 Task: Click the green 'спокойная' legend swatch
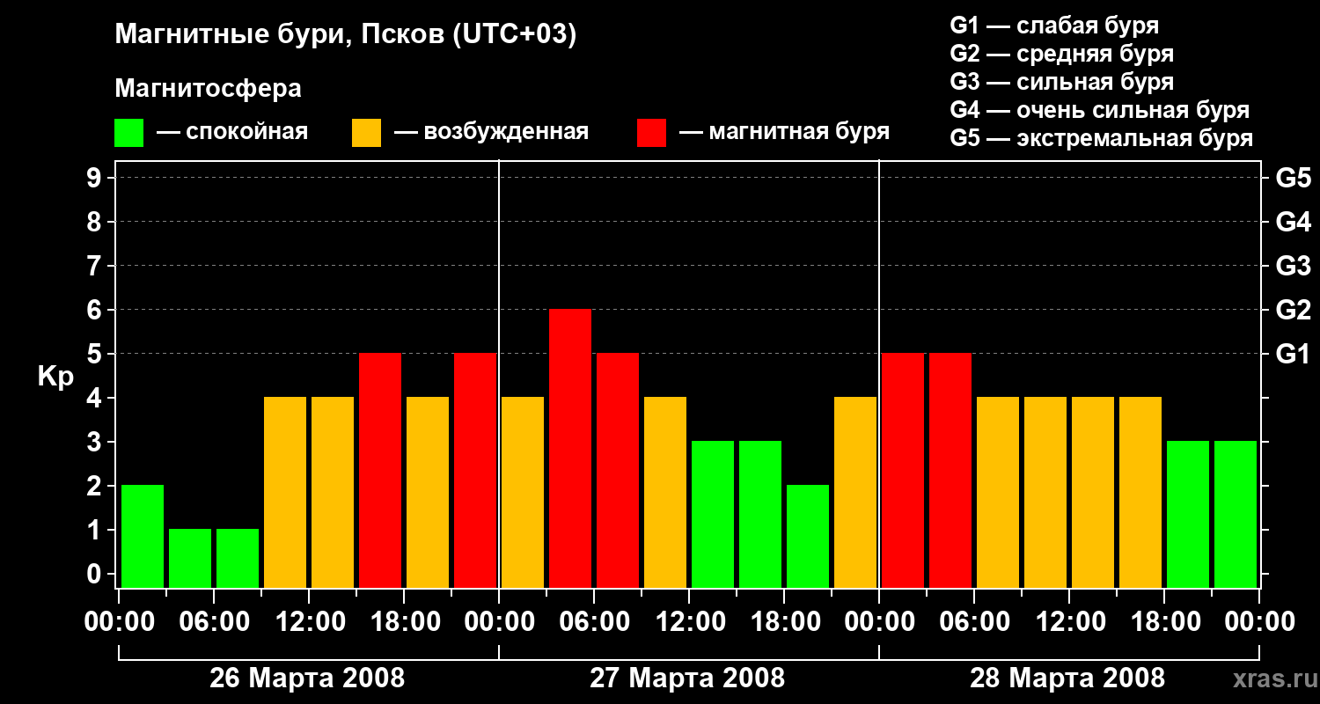click(x=128, y=132)
